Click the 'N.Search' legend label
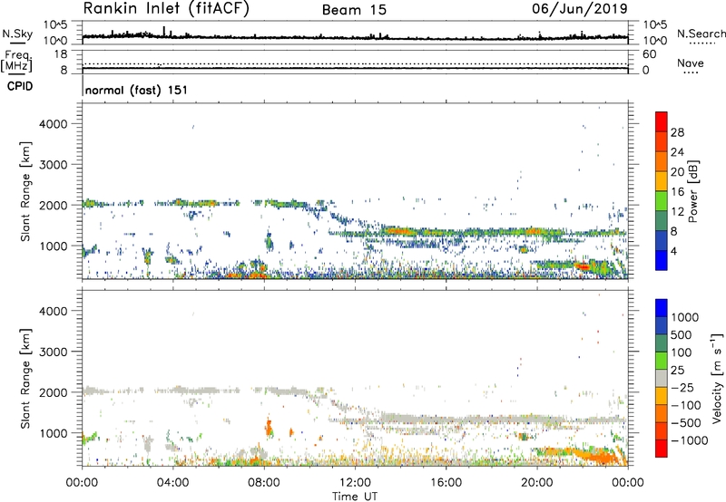726x502 pixels. (701, 34)
